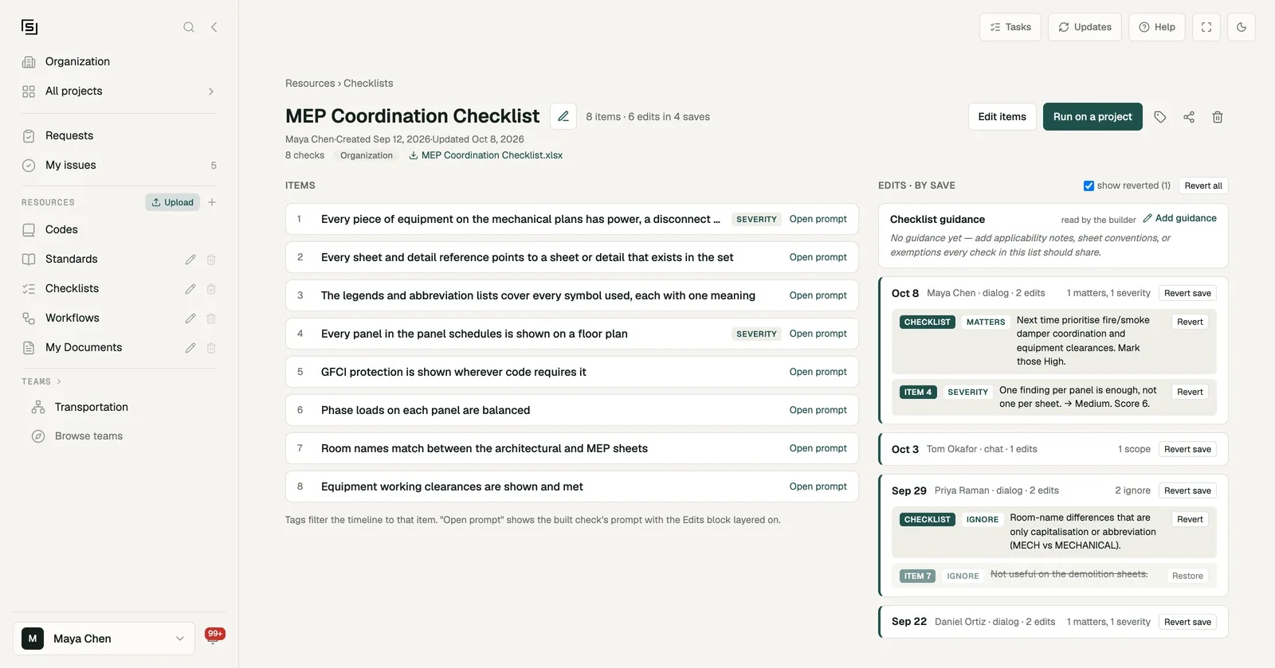1275x668 pixels.
Task: Click pencil icon beside Workflows
Action: (190, 318)
